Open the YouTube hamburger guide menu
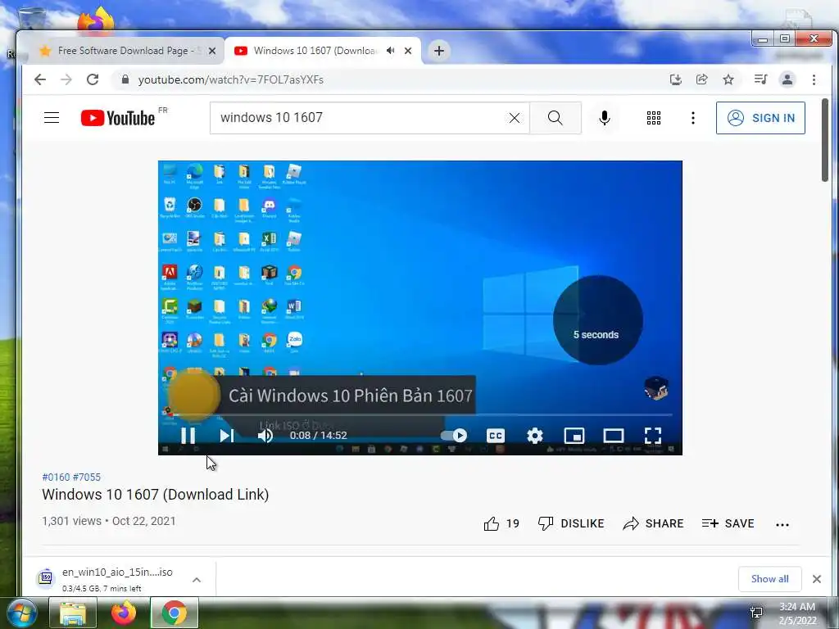The height and width of the screenshot is (629, 839). click(52, 118)
